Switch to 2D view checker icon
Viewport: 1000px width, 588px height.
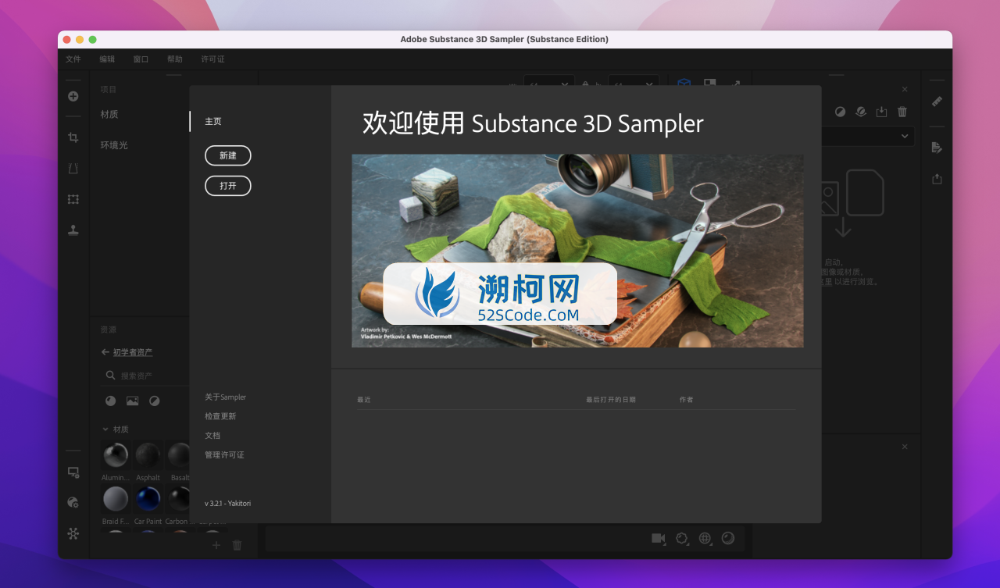(x=709, y=84)
